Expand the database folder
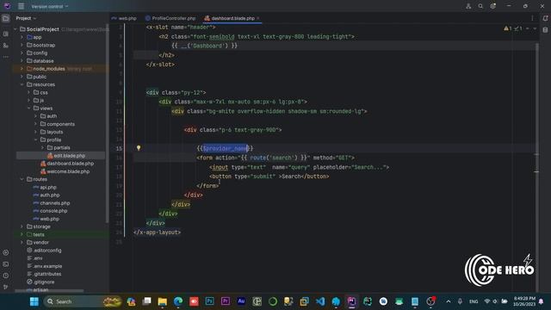The width and height of the screenshot is (551, 310). coord(22,61)
